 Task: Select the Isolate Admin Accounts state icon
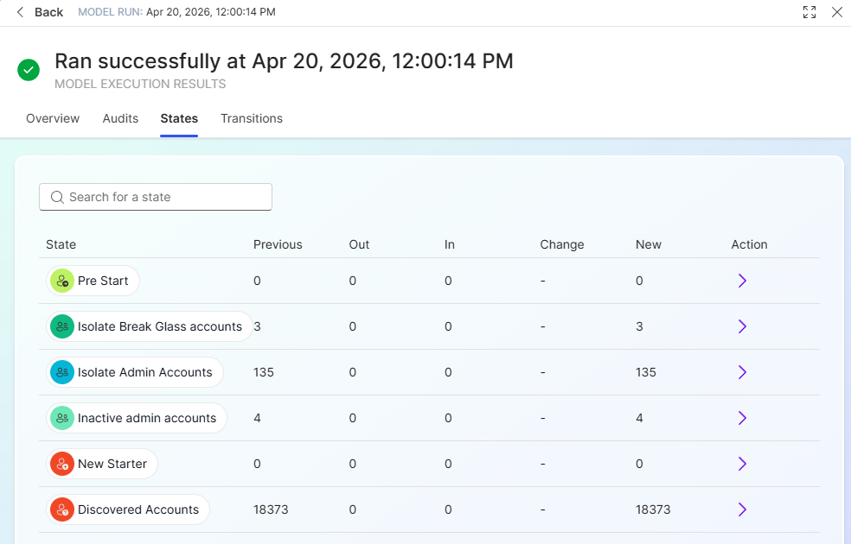62,372
